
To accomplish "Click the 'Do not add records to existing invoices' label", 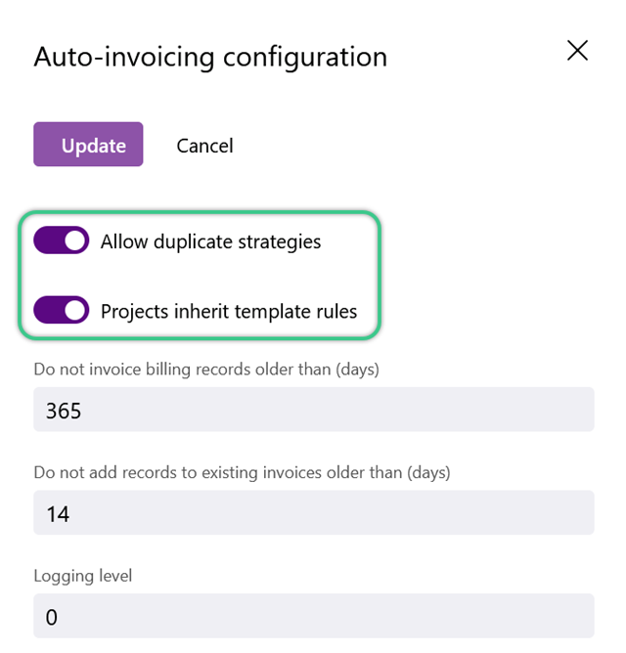I will 242,473.
